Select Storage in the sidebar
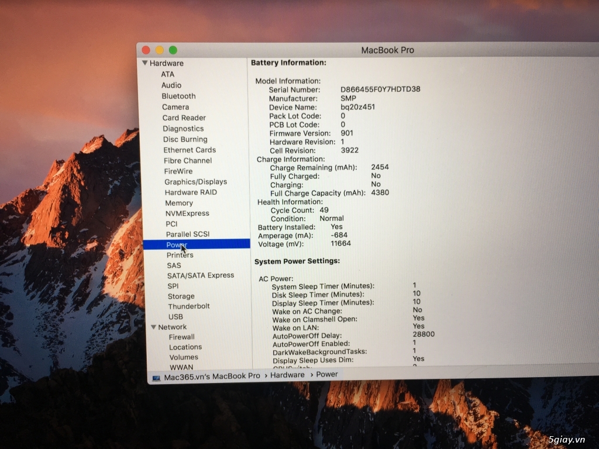This screenshot has height=449, width=599. coord(181,296)
